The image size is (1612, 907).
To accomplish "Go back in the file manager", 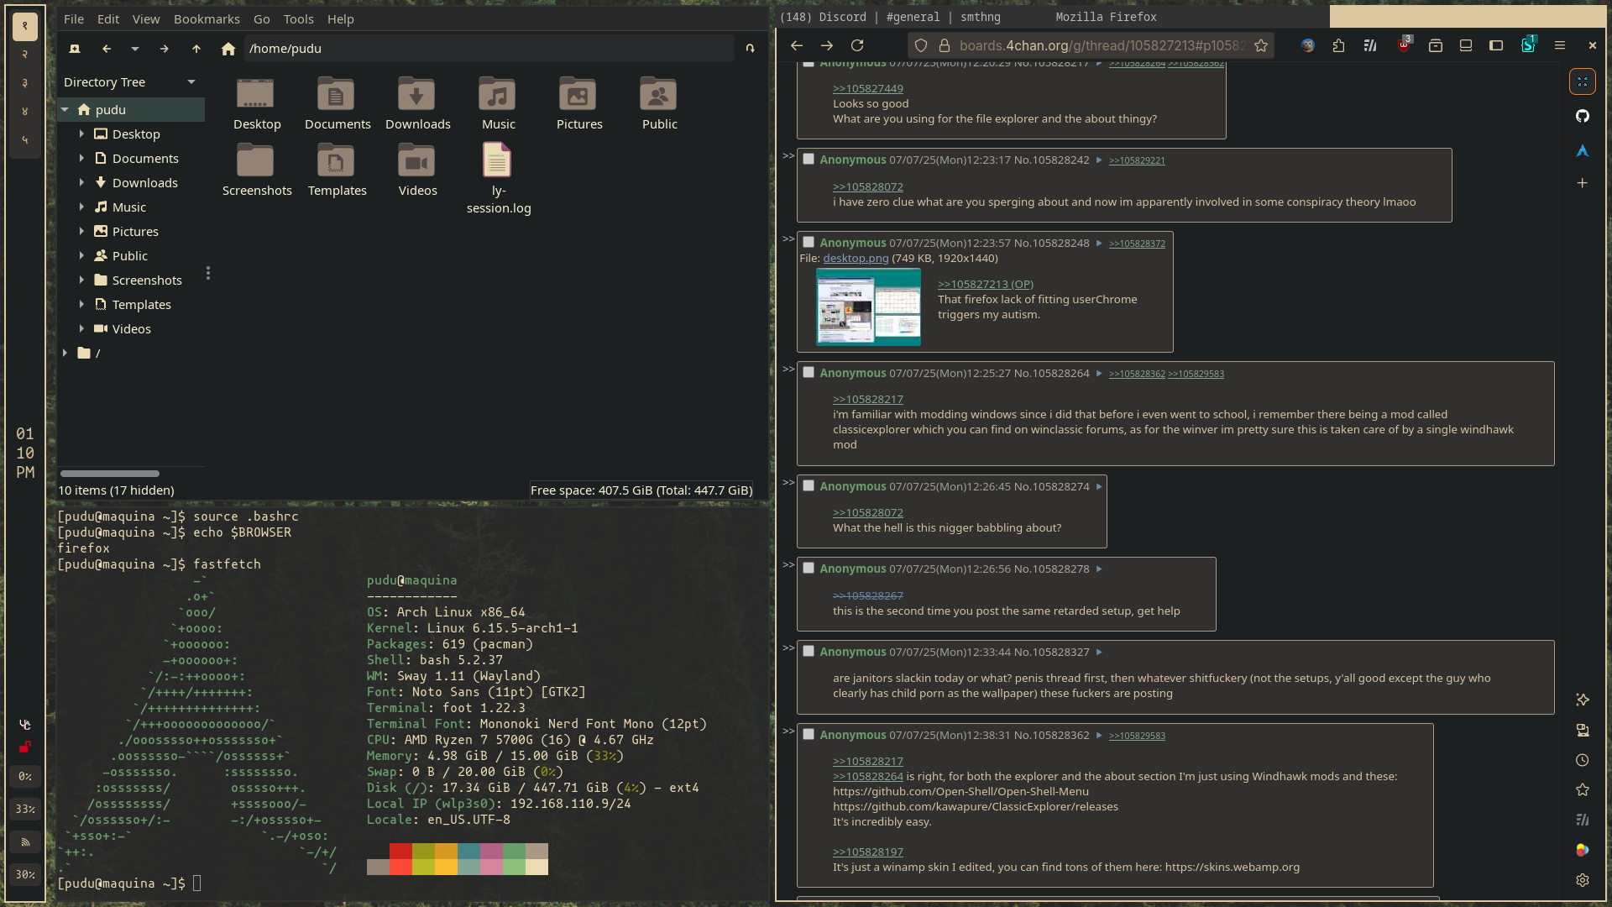I will 107,49.
